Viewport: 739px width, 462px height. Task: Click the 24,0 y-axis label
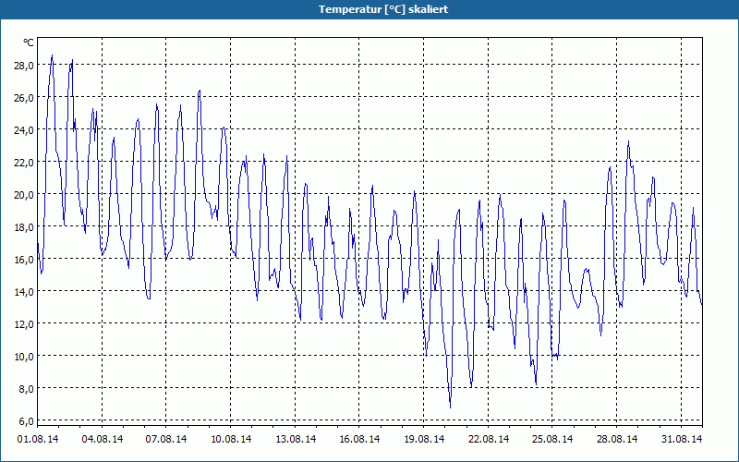[x=24, y=130]
